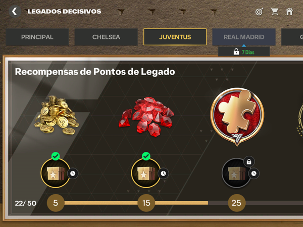
Task: Open the claimed reward box at 15 points
Action: (146, 173)
